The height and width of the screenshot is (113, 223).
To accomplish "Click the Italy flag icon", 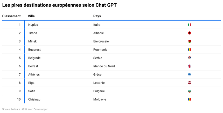I will click(190, 25).
